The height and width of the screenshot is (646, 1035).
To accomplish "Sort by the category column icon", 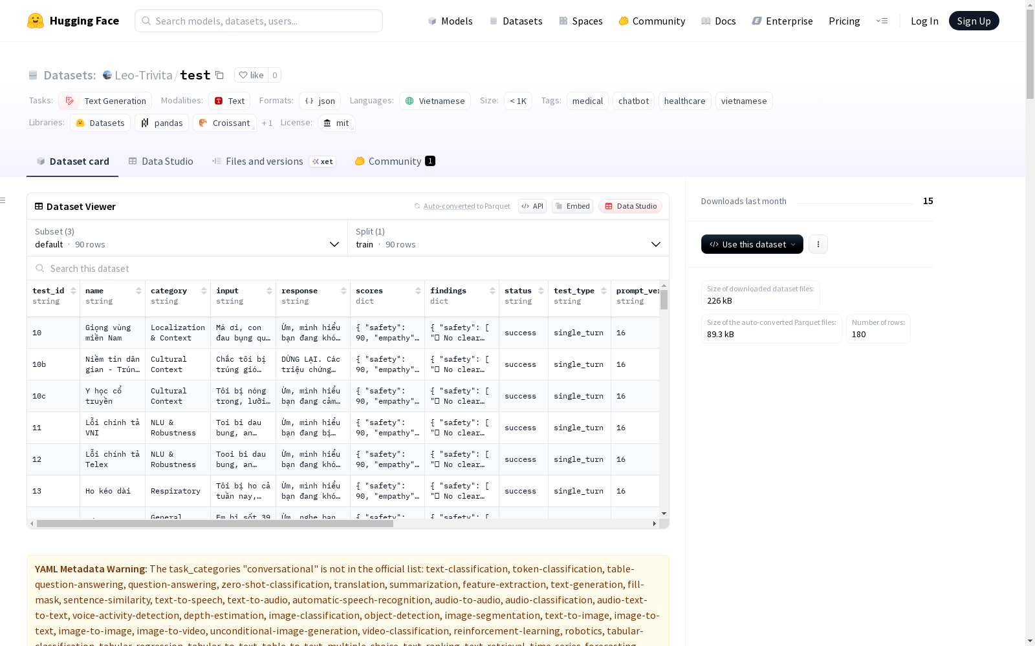I will pos(204,291).
